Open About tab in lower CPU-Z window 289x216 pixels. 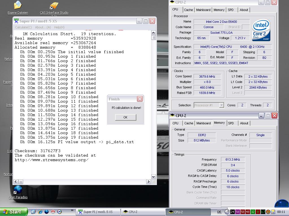(x=244, y=123)
